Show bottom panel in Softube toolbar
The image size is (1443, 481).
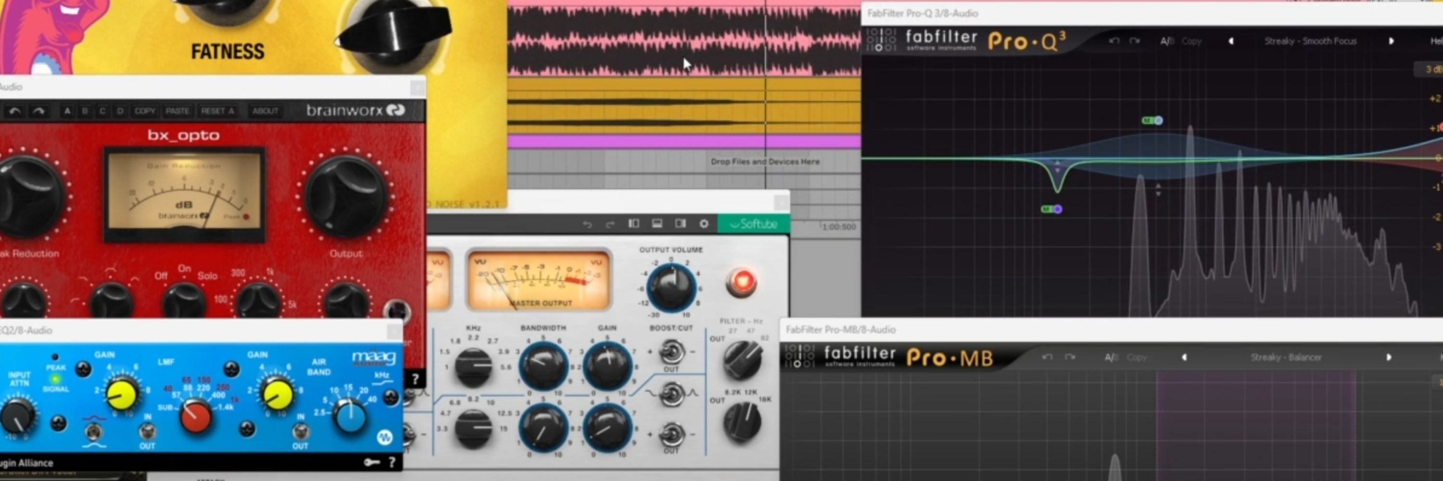click(x=657, y=223)
